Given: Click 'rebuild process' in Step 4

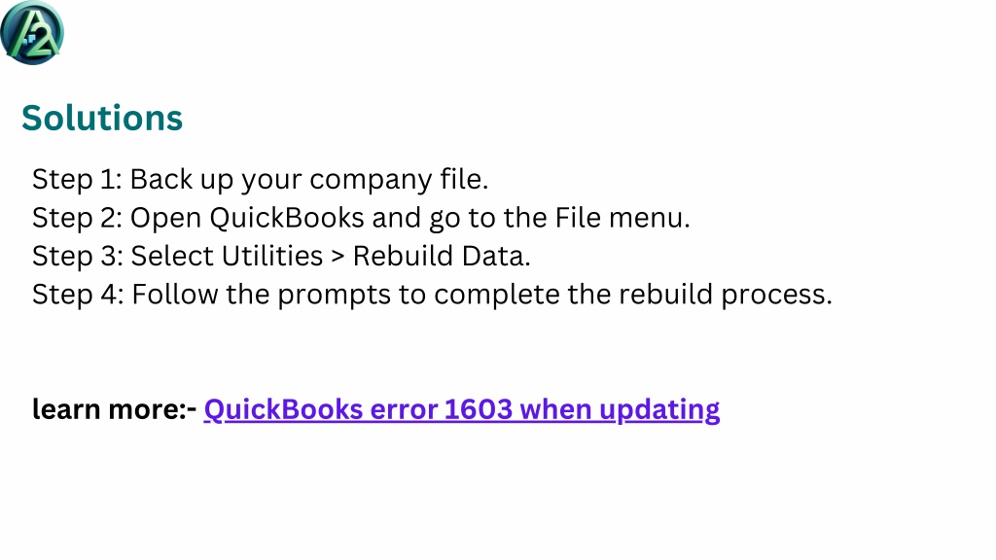Looking at the screenshot, I should (x=724, y=296).
